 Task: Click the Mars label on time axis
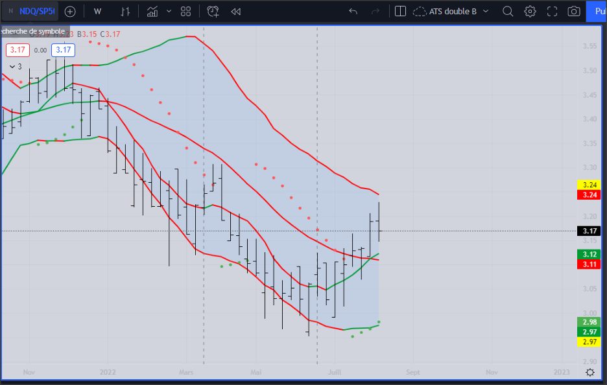tap(186, 372)
